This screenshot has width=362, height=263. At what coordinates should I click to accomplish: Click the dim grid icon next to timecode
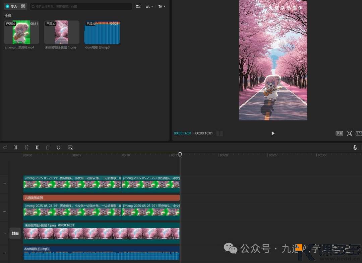pyautogui.click(x=220, y=133)
